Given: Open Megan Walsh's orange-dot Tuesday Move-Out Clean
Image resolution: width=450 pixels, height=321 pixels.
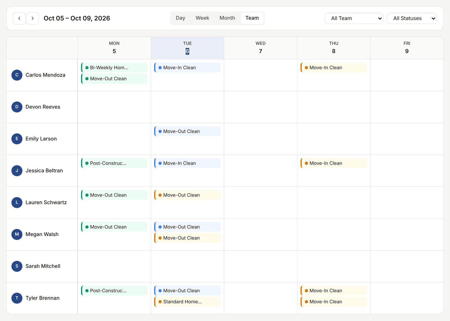Looking at the screenshot, I should tap(187, 238).
